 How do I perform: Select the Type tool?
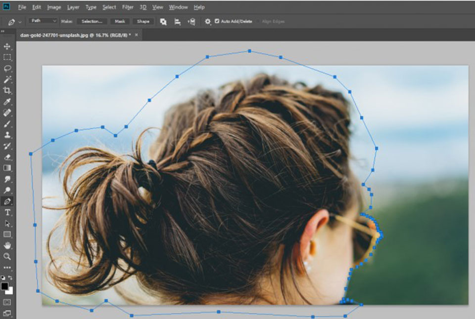click(7, 212)
